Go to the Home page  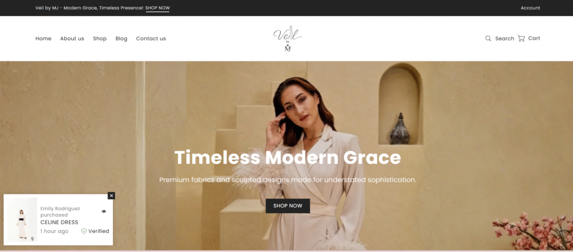click(43, 39)
